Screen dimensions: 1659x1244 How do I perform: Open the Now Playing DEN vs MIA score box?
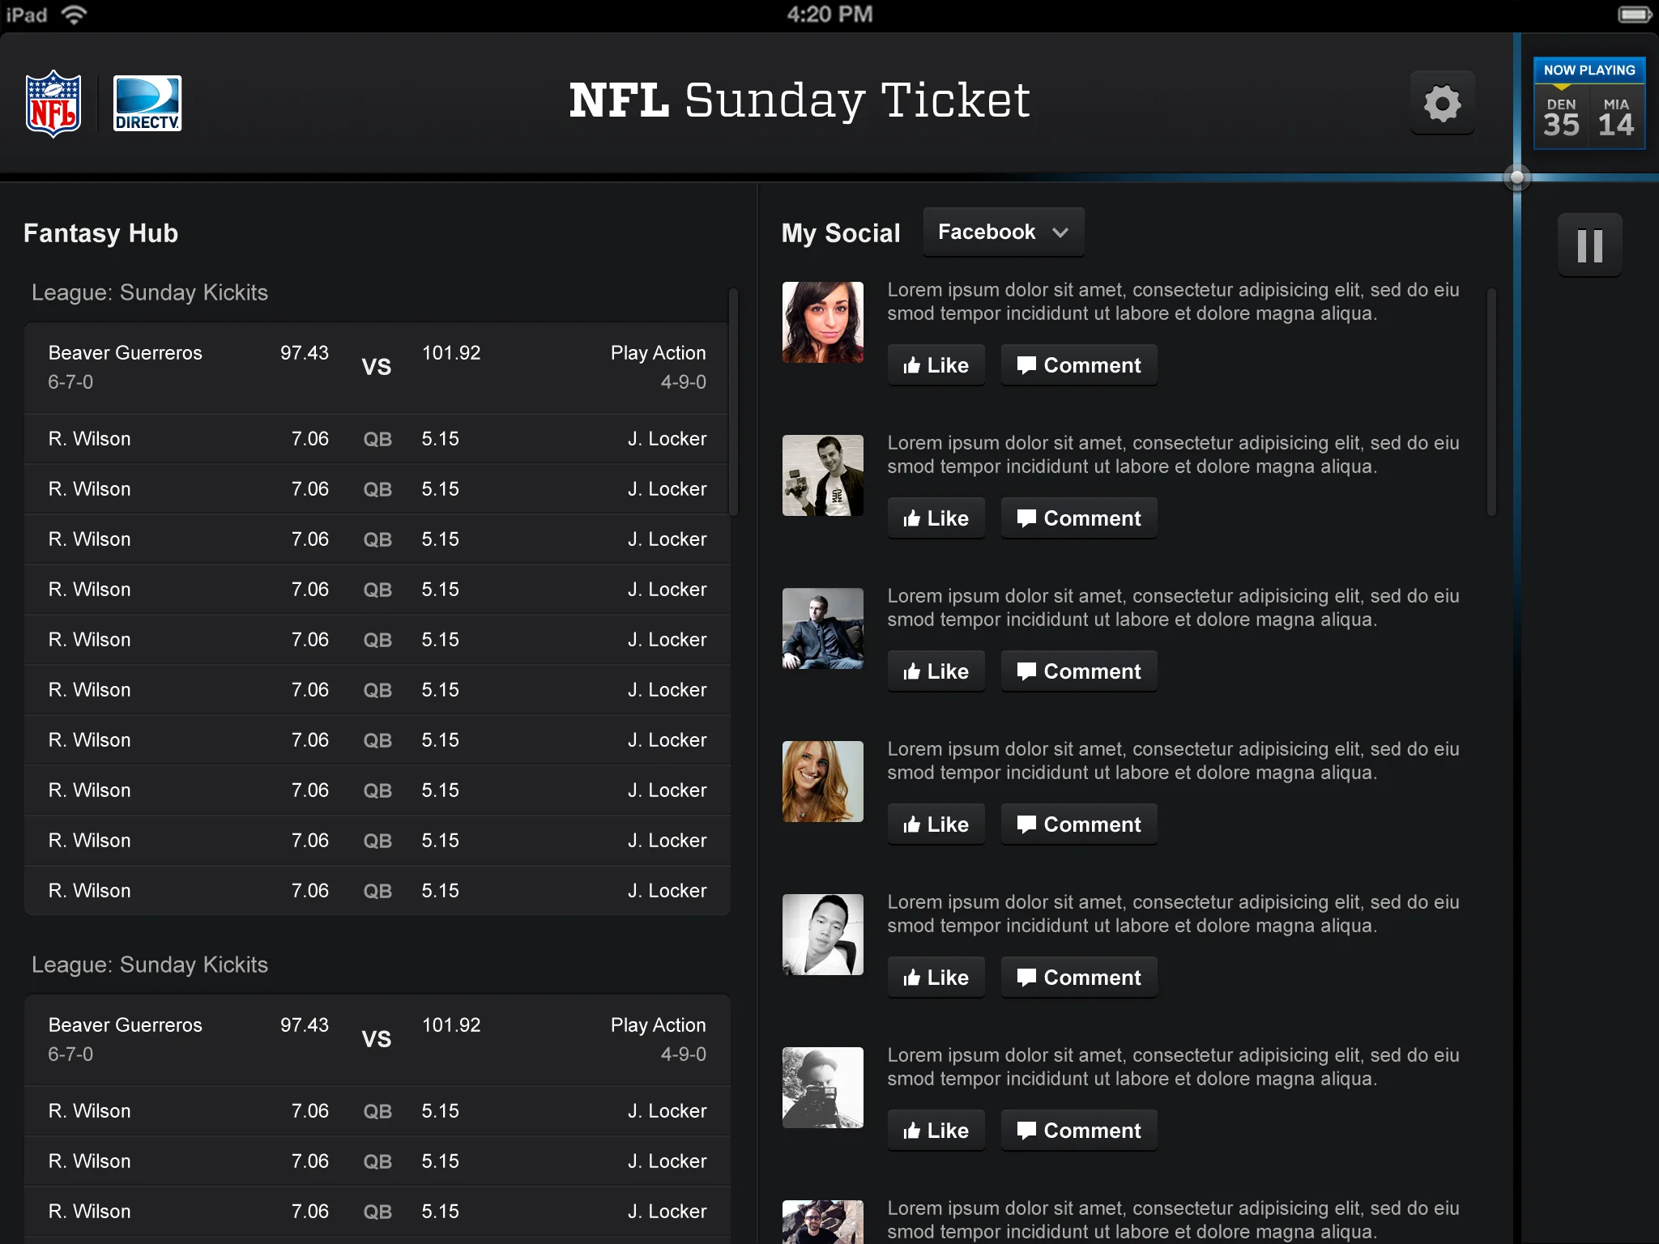1589,104
